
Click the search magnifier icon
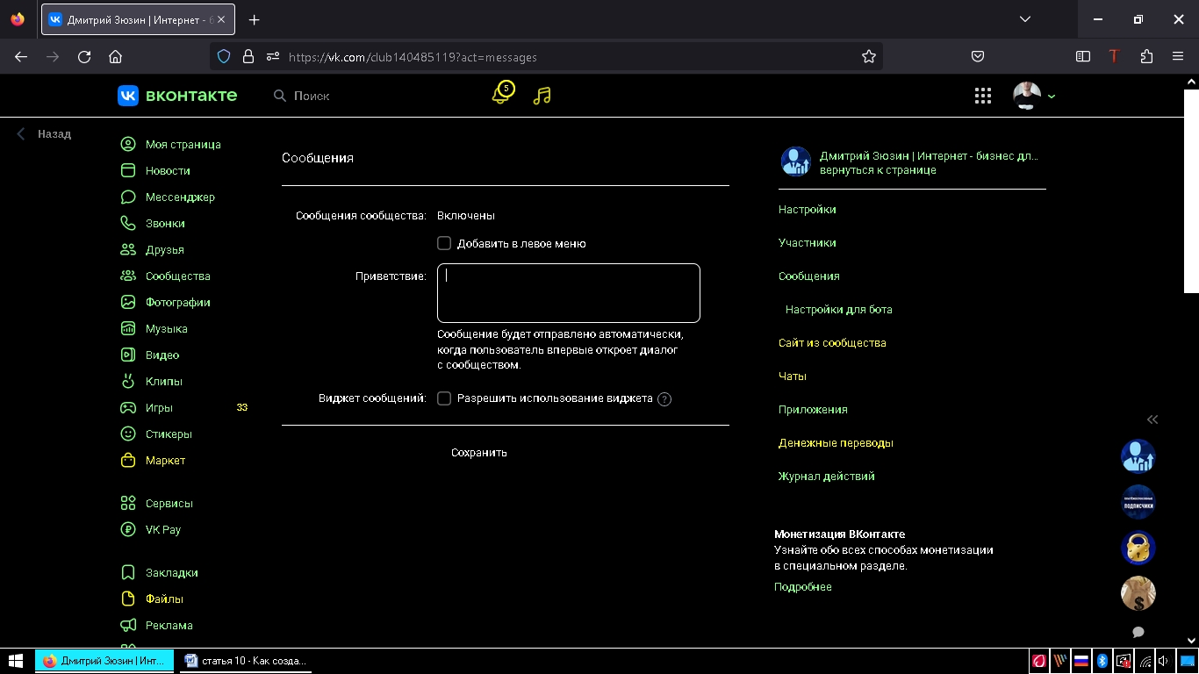(x=280, y=96)
